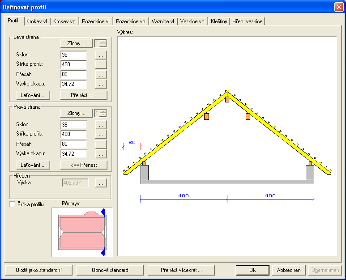Click Přenést ==> button
Screen dimensions: 346x280
pyautogui.click(x=84, y=95)
